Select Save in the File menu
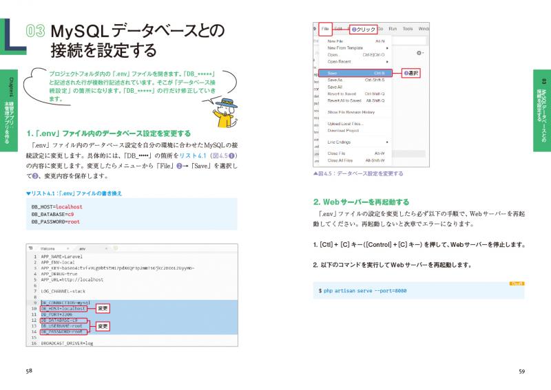The width and height of the screenshot is (551, 390). pyautogui.click(x=355, y=73)
